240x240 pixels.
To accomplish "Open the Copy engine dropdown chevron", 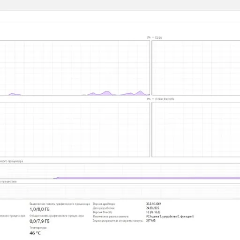I will [153, 37].
